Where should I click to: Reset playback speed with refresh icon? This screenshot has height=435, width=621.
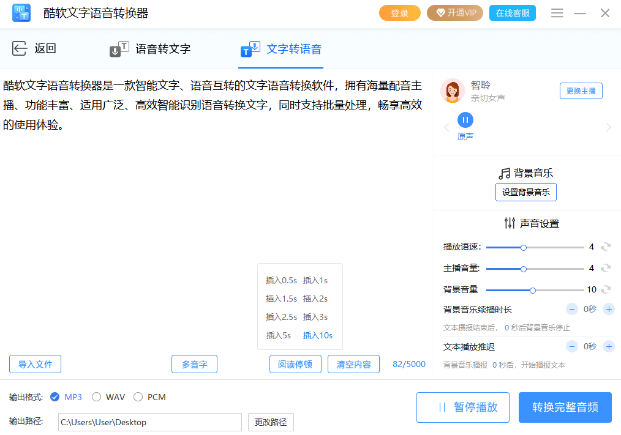coord(606,247)
